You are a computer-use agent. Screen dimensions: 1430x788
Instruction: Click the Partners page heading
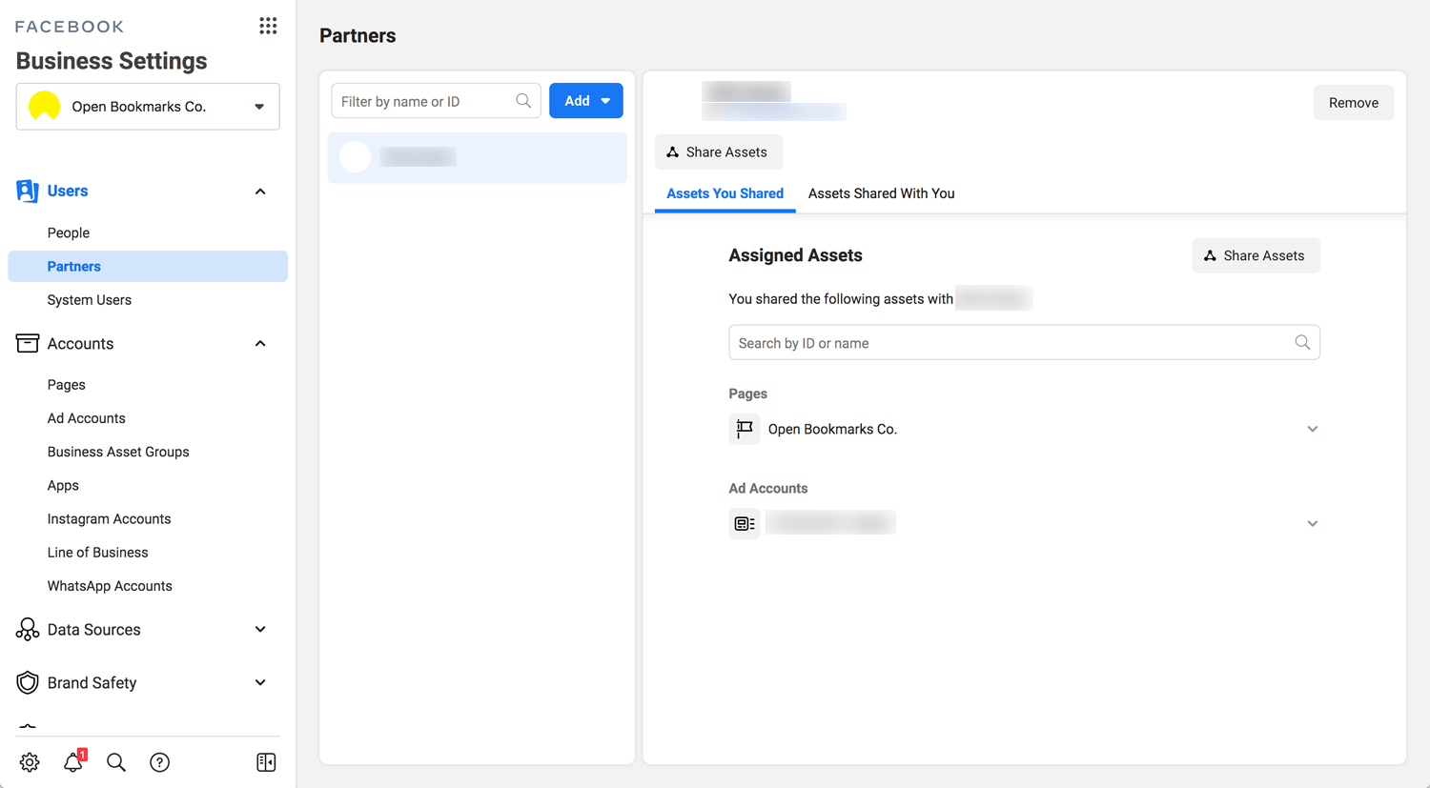point(357,36)
